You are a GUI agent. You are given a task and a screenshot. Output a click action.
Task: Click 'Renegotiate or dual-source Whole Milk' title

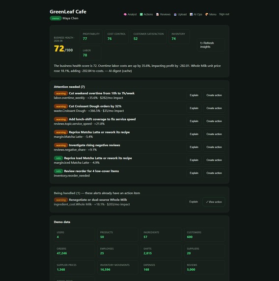click(98, 200)
